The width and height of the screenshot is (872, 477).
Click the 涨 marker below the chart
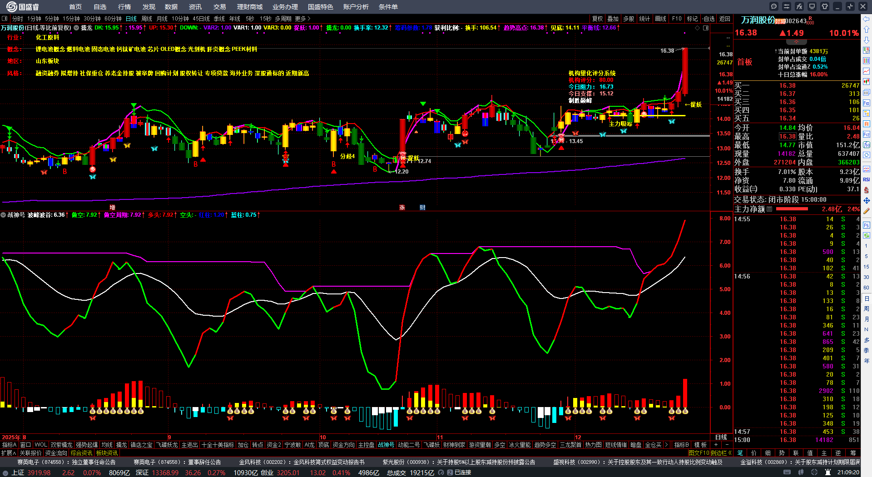(x=402, y=208)
